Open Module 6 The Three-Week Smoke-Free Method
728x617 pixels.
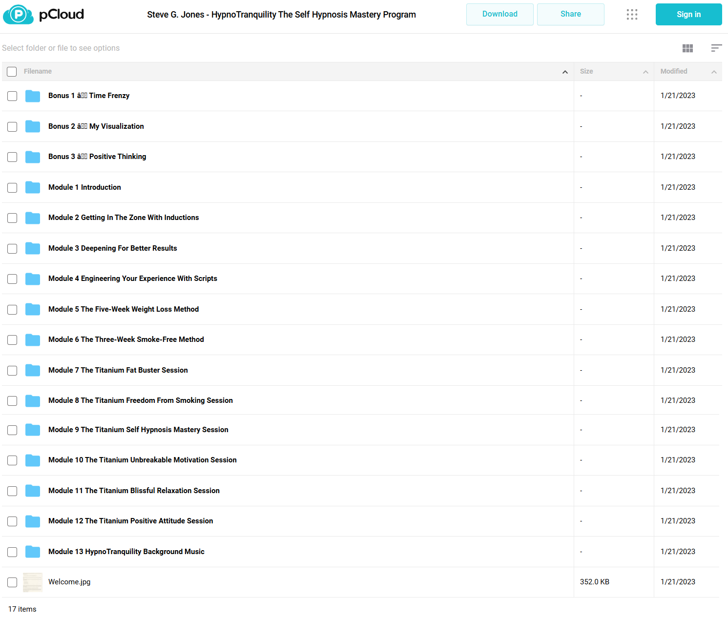(x=126, y=339)
